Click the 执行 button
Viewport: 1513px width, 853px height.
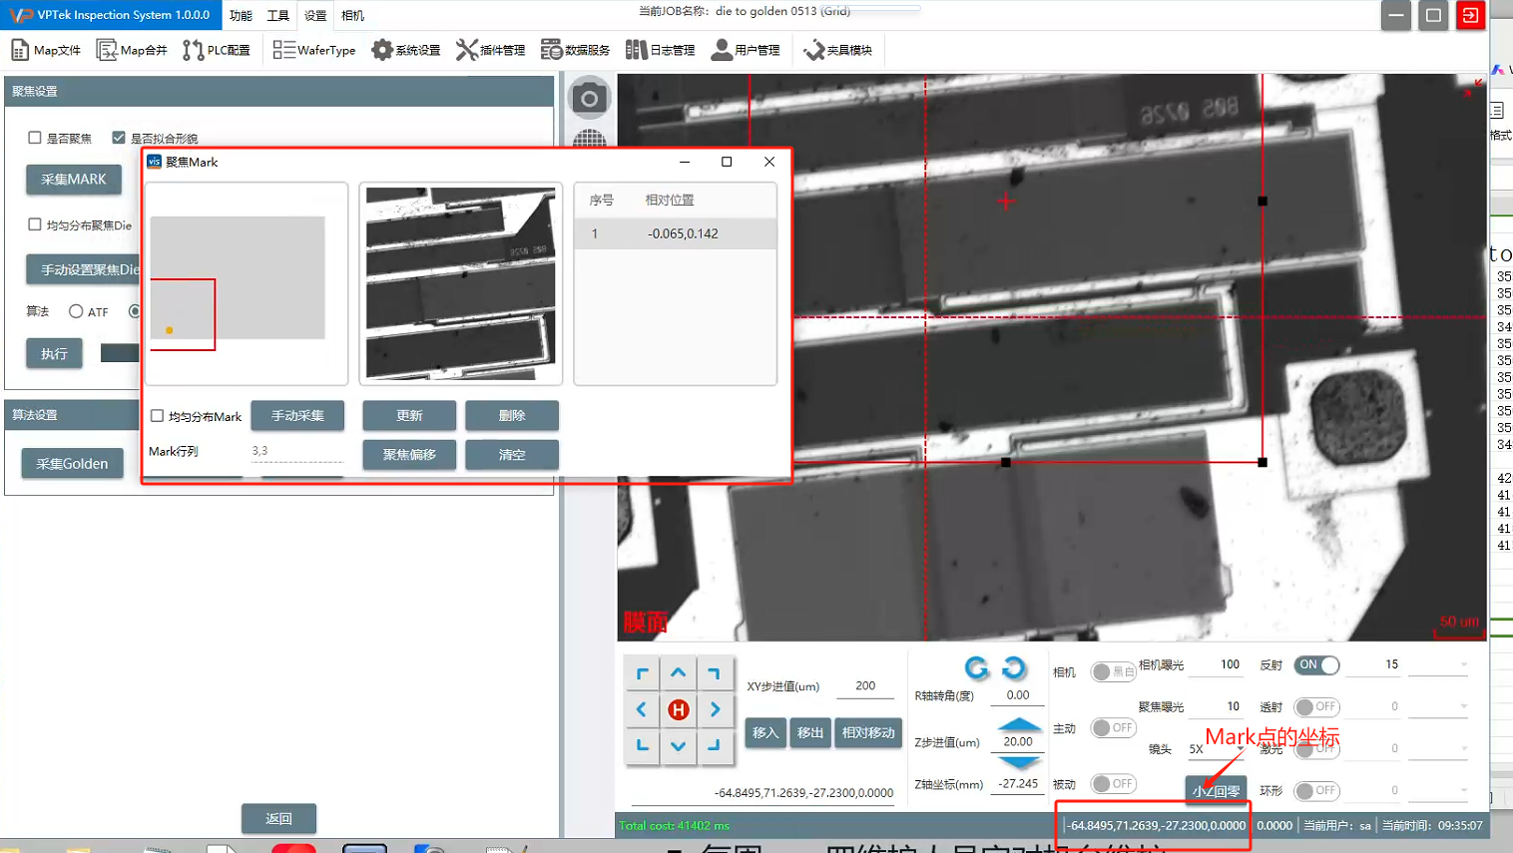(x=54, y=353)
